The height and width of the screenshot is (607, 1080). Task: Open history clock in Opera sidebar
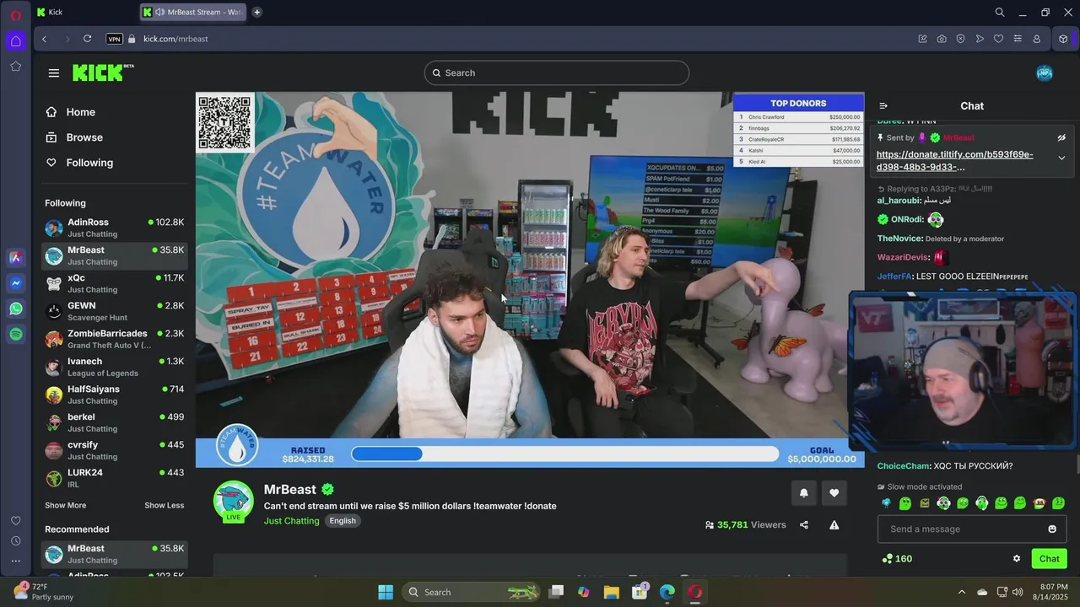15,541
